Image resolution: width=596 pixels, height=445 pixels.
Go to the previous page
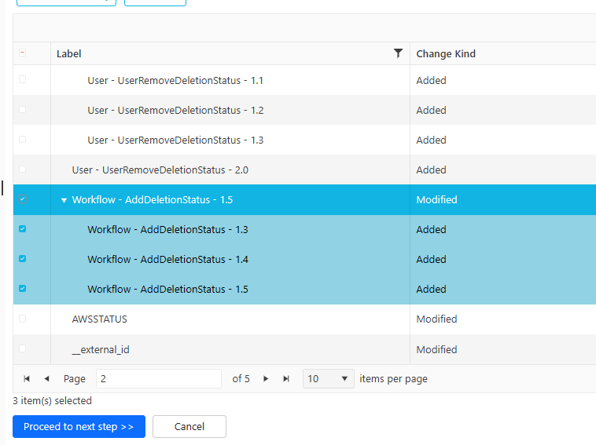click(46, 378)
